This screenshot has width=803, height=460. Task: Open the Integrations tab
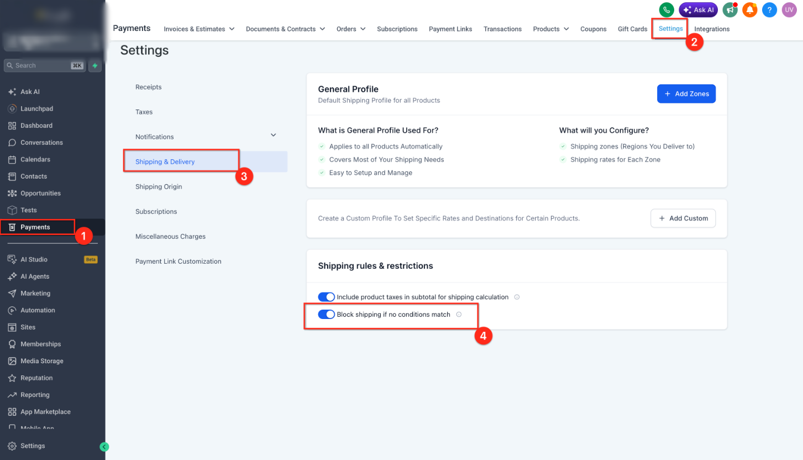point(712,29)
